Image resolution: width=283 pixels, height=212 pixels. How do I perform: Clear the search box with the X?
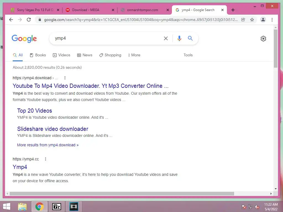pos(166,38)
